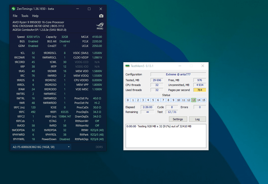Click the Cmd2T value 1T

[x=64, y=46]
